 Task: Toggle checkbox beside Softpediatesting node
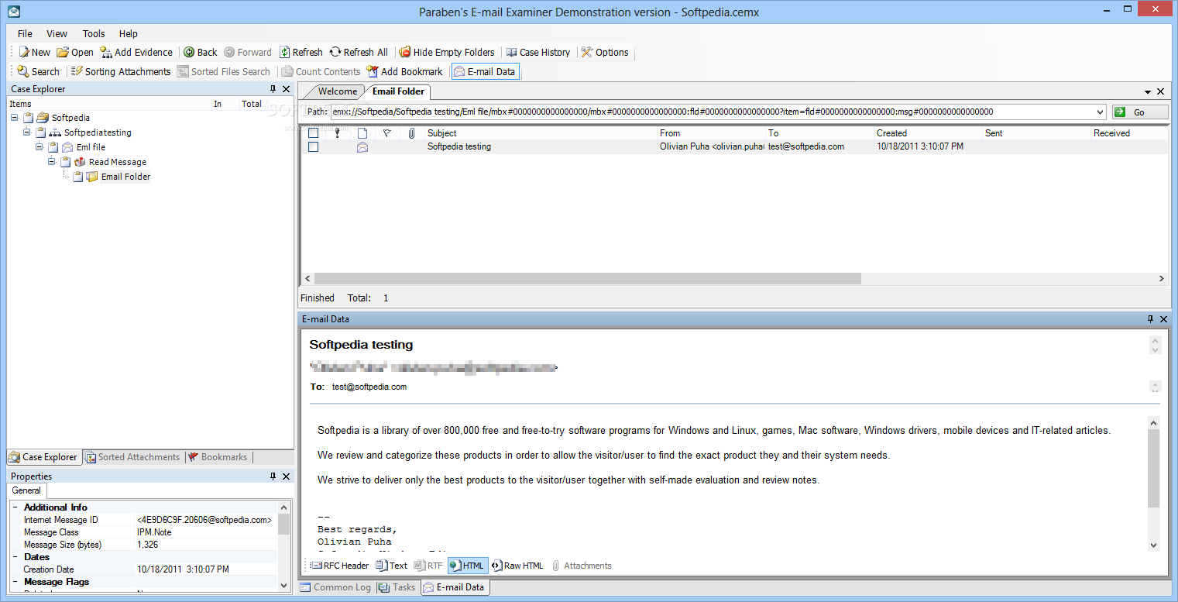(41, 132)
